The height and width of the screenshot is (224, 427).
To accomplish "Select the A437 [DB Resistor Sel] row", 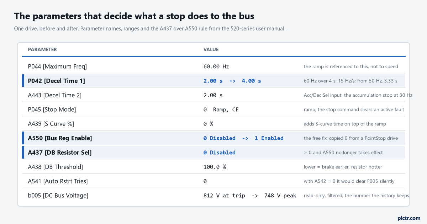I will [213, 152].
